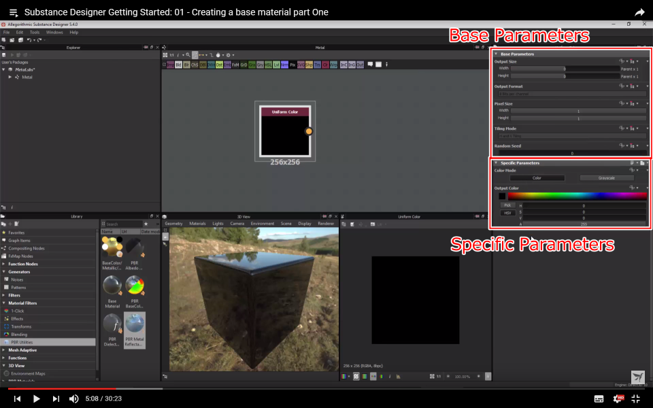The height and width of the screenshot is (408, 653).
Task: Add a Sharpen node via Shp icon
Action: coord(309,65)
